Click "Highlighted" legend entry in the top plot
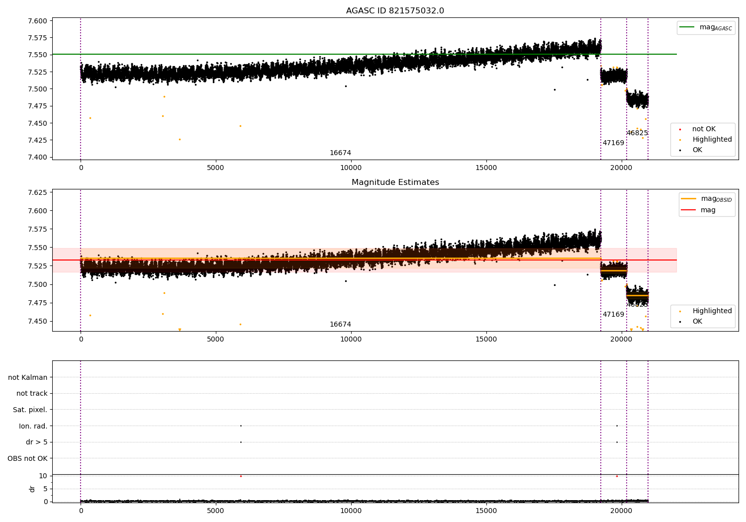The image size is (746, 522). 706,140
